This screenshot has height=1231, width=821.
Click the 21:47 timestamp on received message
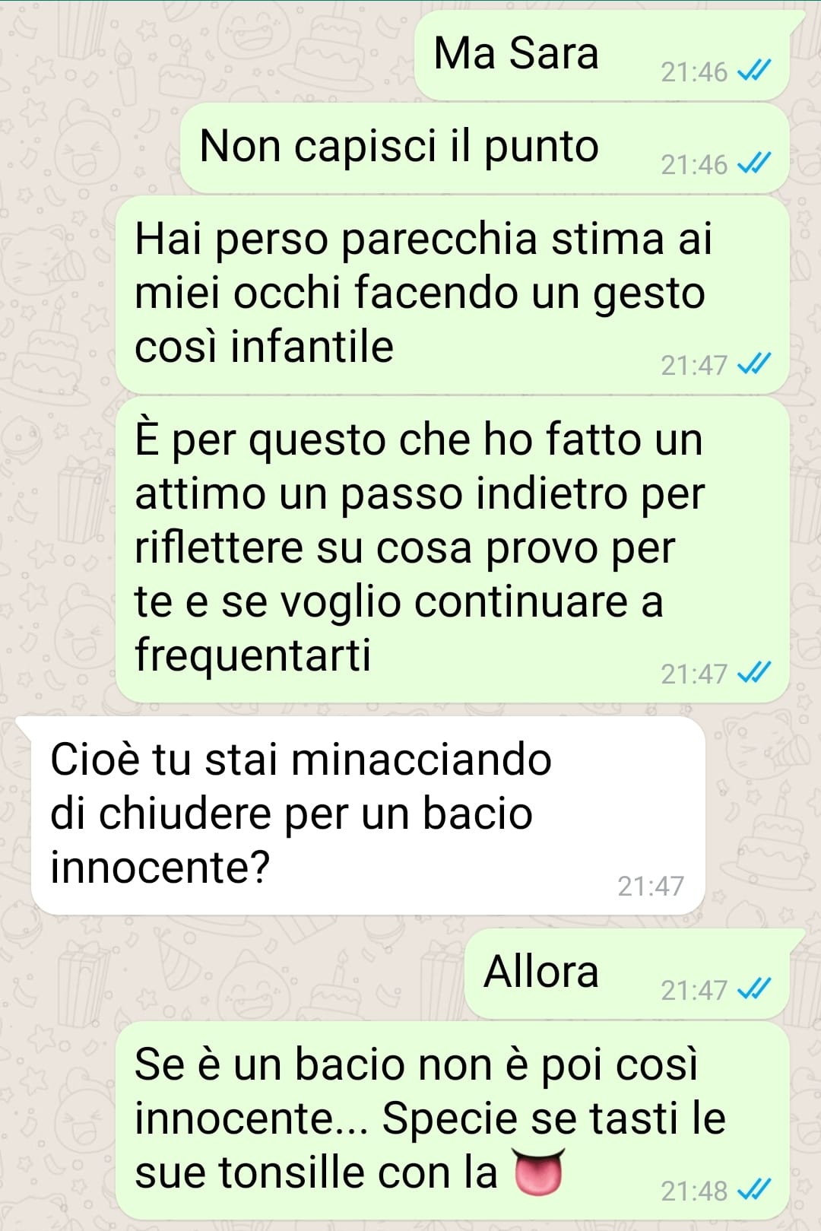(651, 886)
